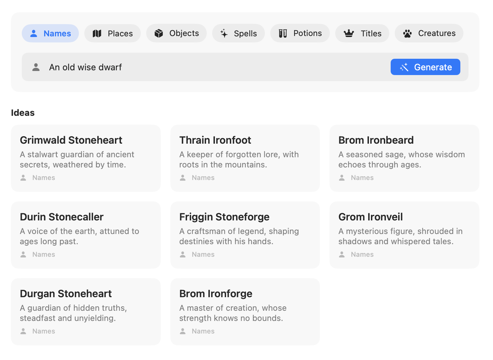The height and width of the screenshot is (360, 493).
Task: Click the person icon in the prompt field
Action: [36, 67]
